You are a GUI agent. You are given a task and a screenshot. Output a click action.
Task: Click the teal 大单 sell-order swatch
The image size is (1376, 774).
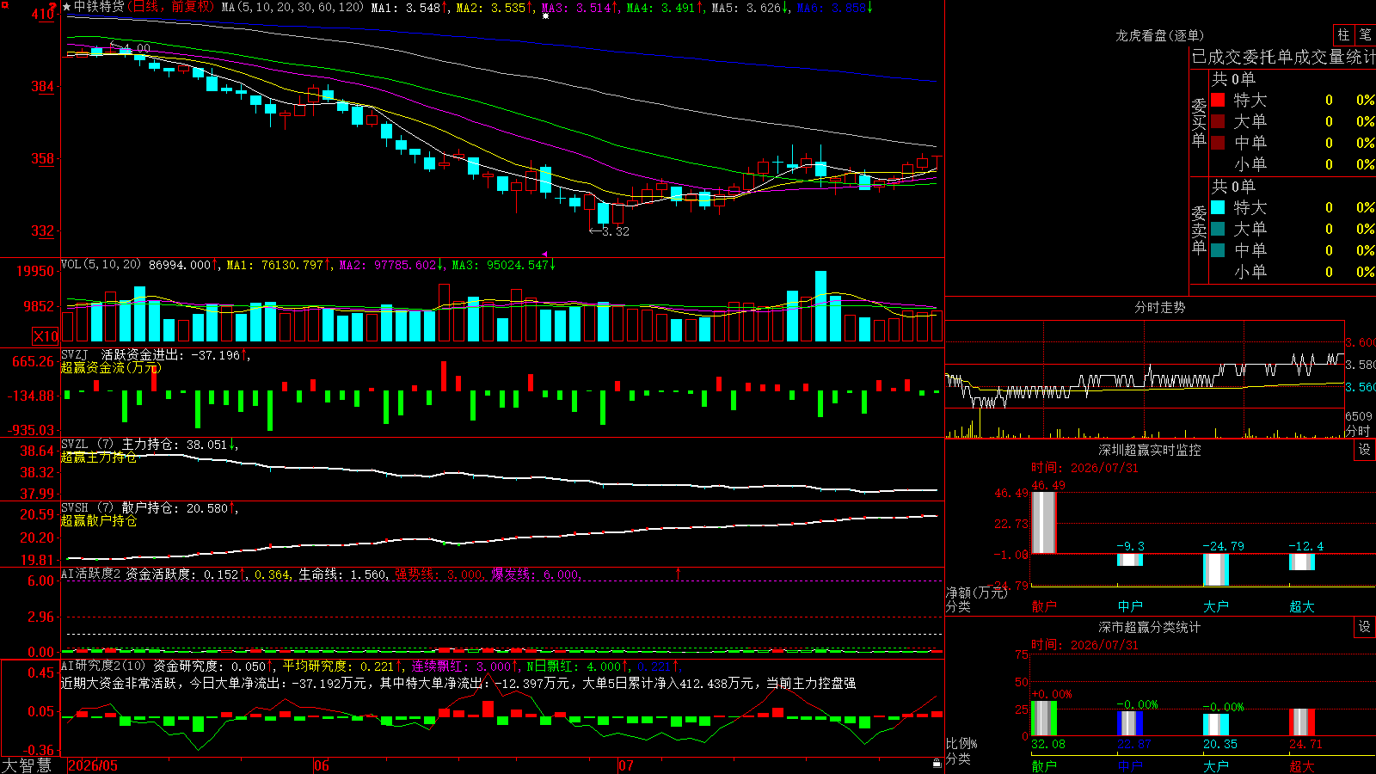coord(1218,229)
